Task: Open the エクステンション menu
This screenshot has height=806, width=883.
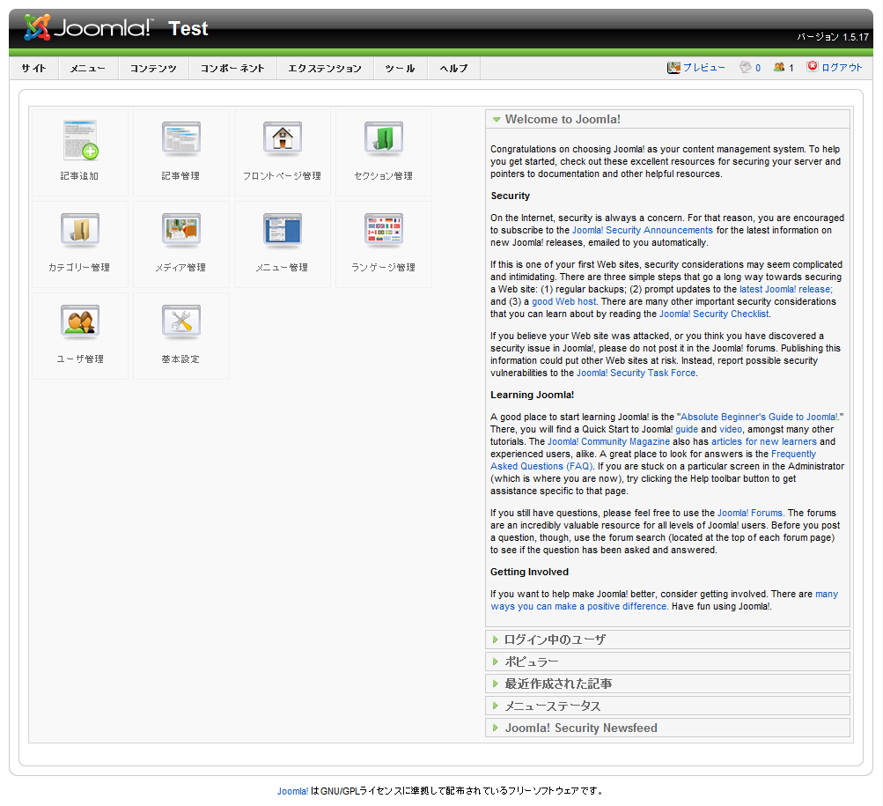Action: (325, 68)
